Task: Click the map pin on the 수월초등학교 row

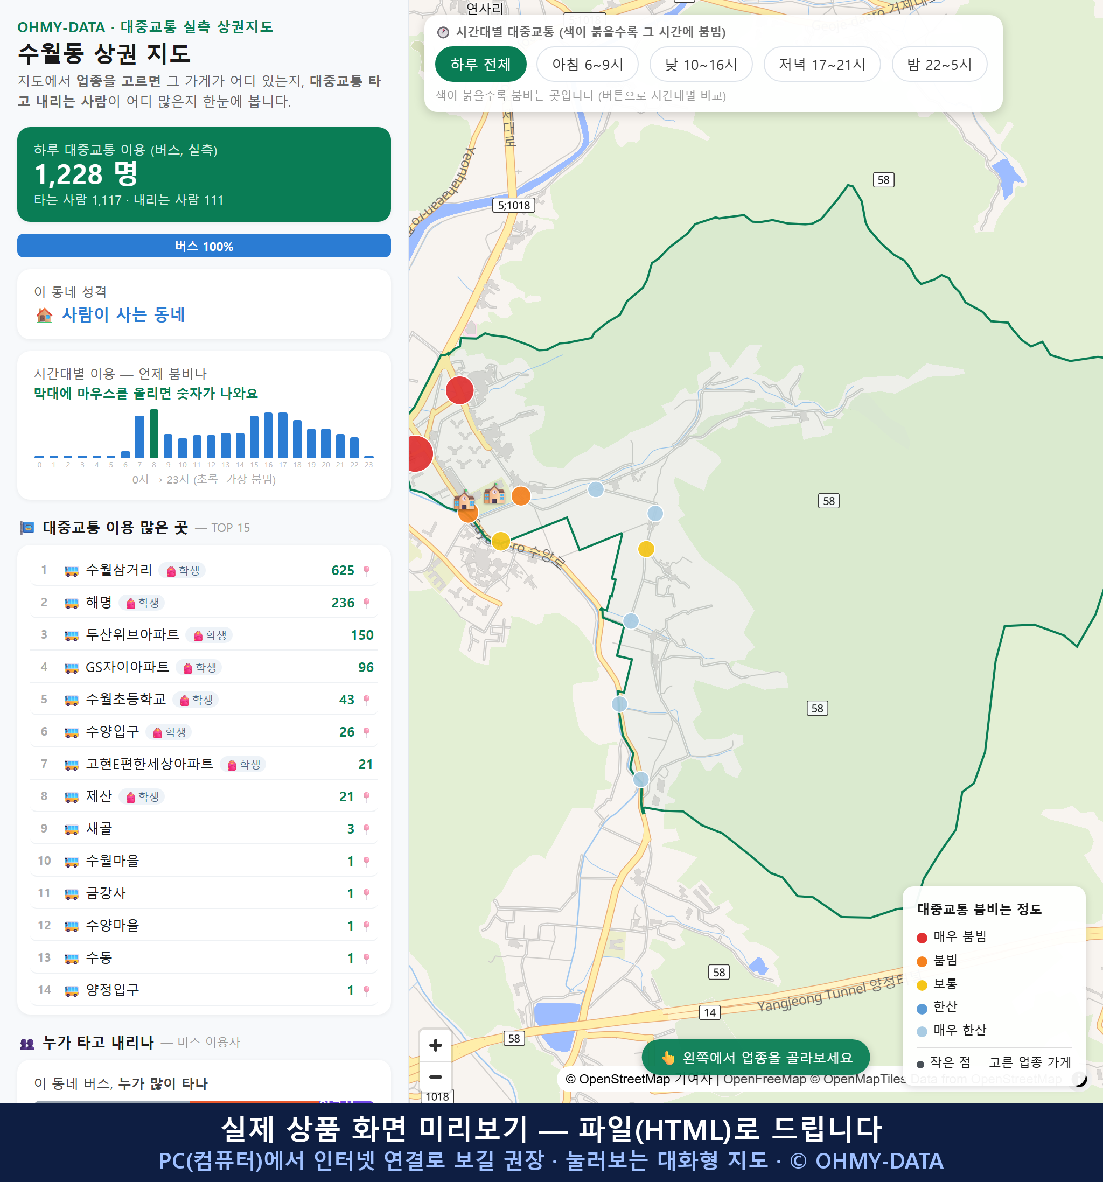Action: pos(366,700)
